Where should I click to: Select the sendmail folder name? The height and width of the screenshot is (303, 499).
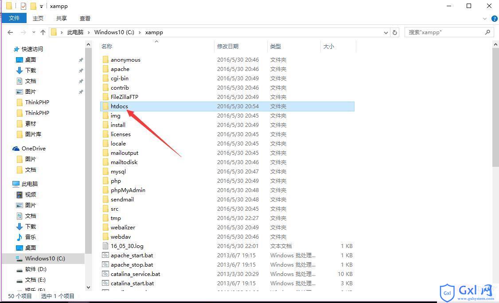click(122, 200)
